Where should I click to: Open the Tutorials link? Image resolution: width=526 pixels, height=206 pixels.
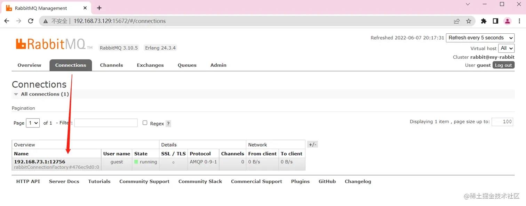[99, 181]
